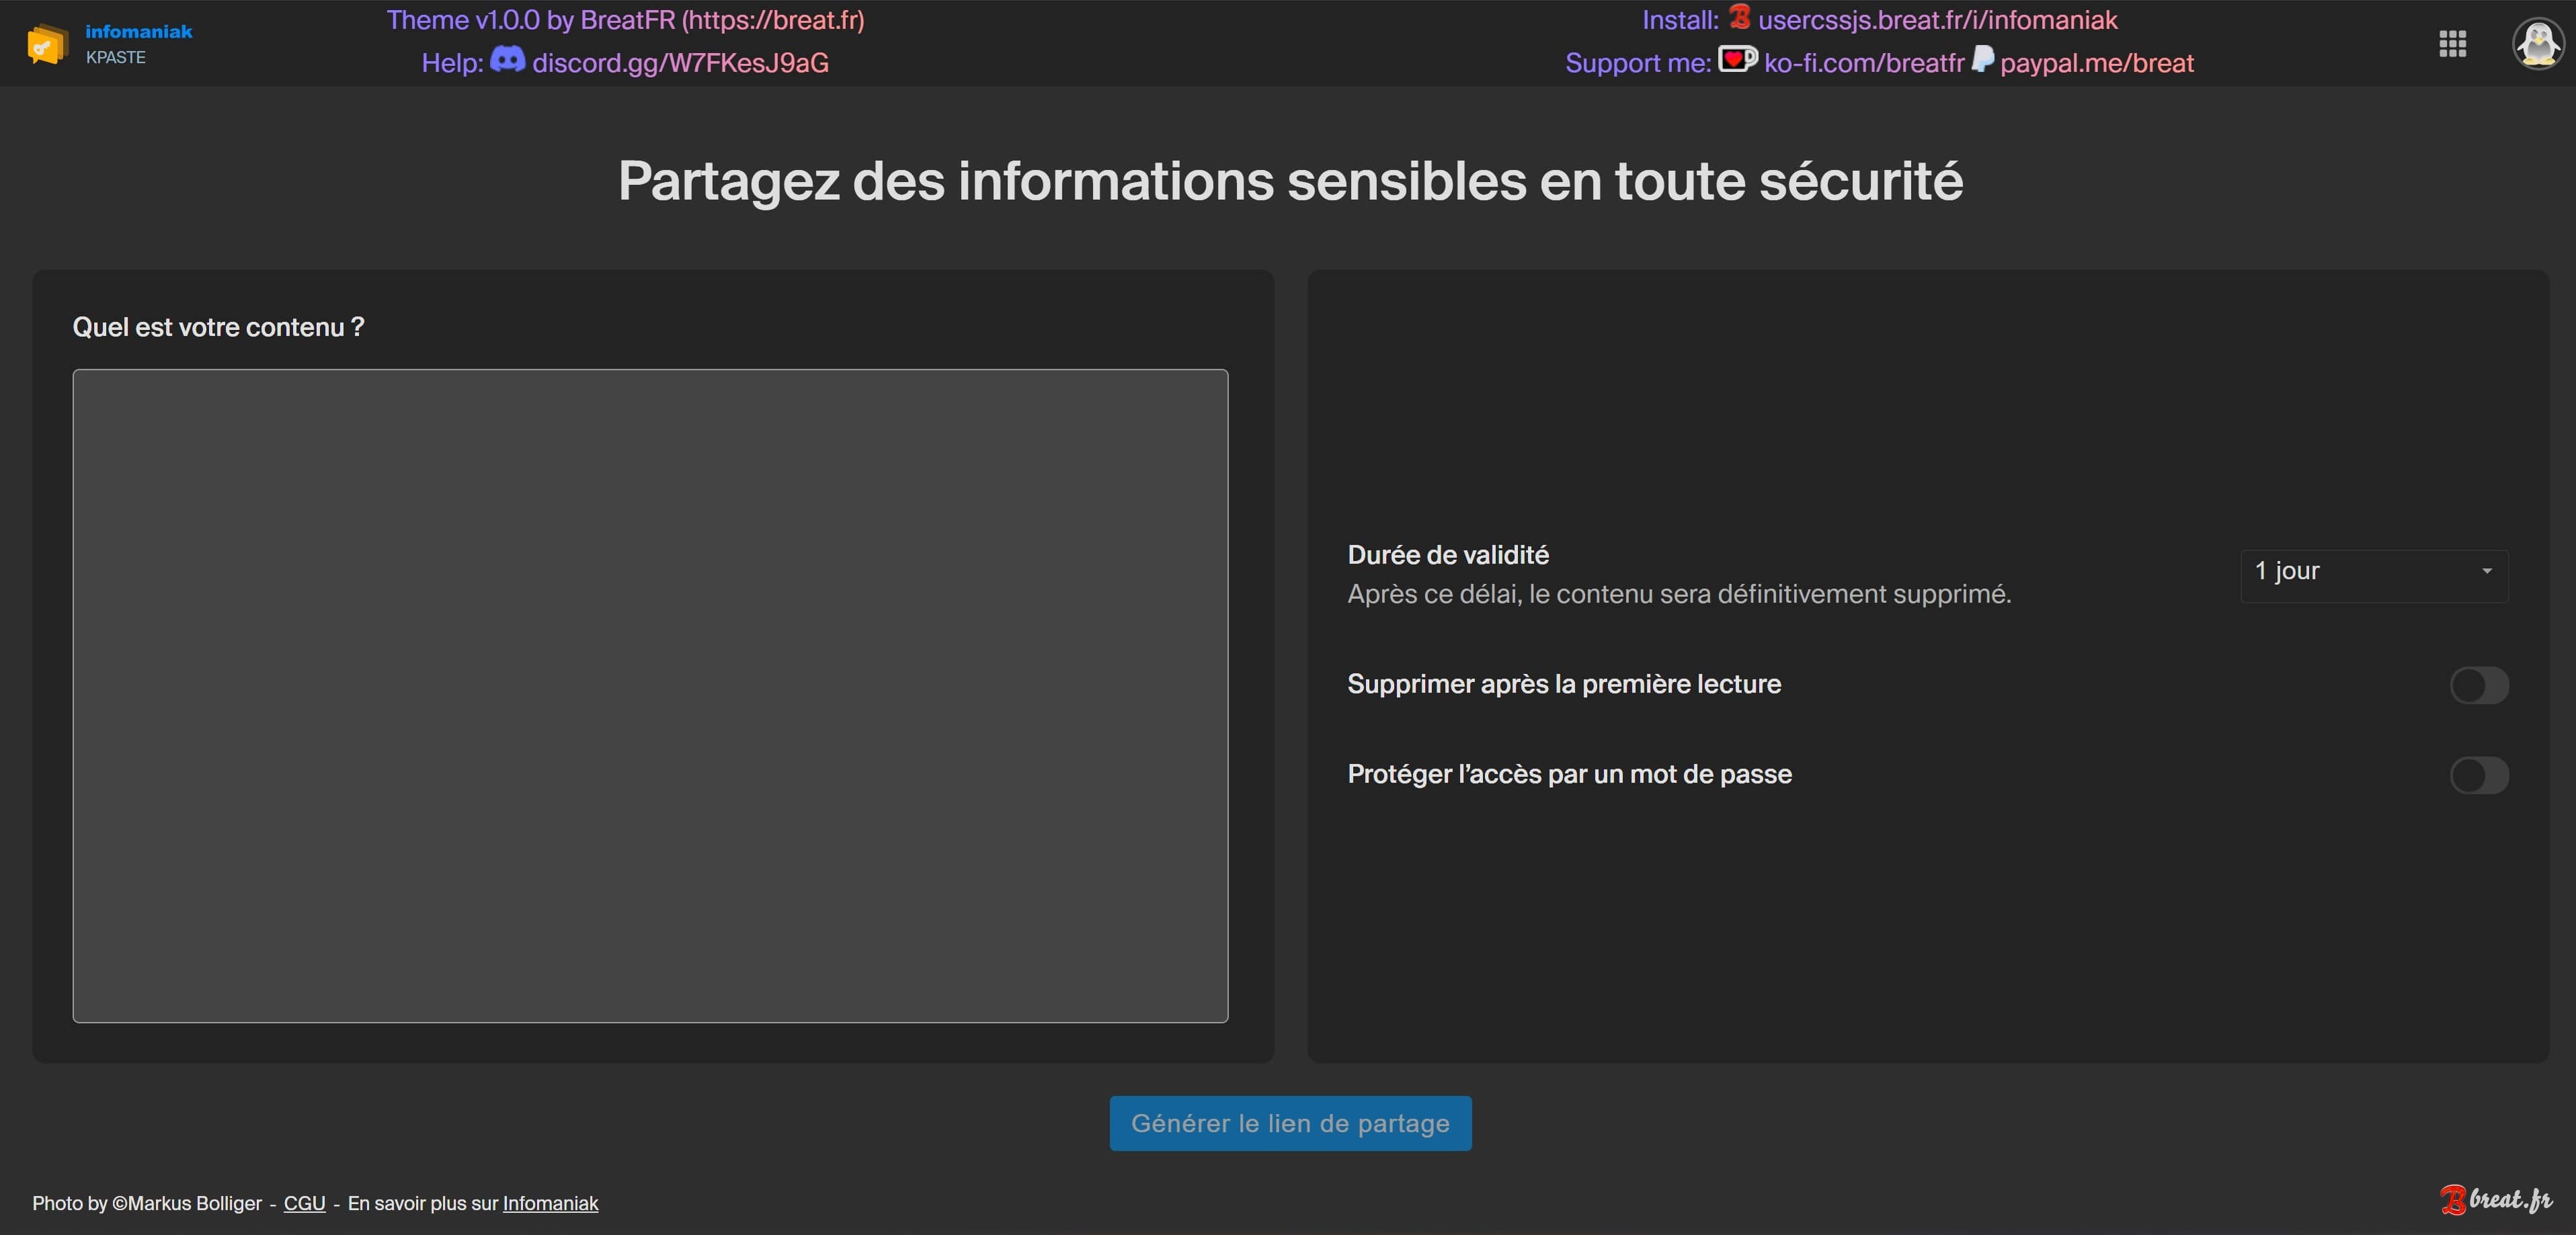
Task: Click the https://breat.fr theme author link
Action: point(773,20)
